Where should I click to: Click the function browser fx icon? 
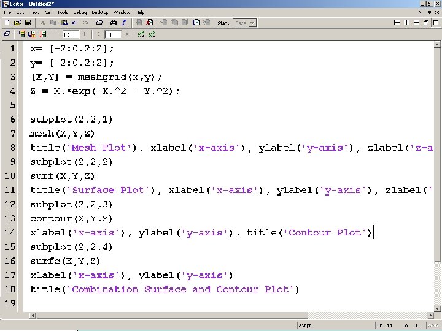[x=125, y=23]
